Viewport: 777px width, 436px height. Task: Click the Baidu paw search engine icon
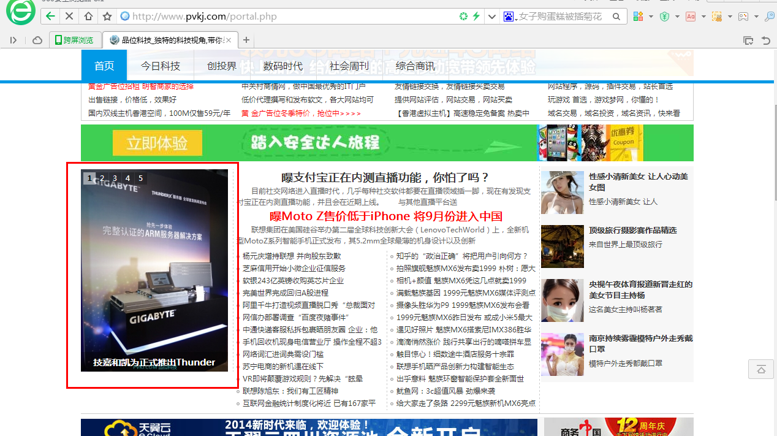509,17
